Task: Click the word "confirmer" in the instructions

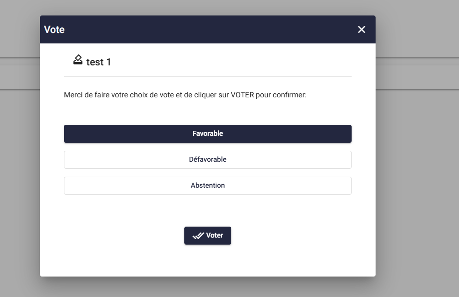Action: pos(289,95)
